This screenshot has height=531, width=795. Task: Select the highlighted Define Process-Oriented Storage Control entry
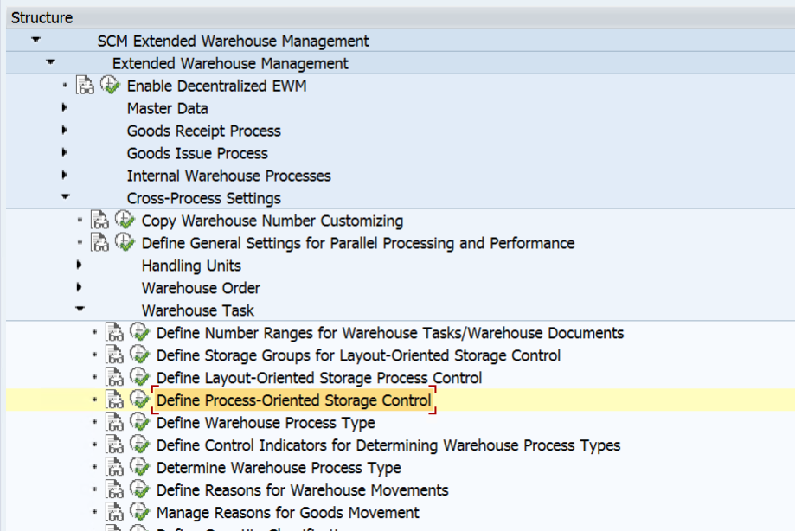pos(292,400)
